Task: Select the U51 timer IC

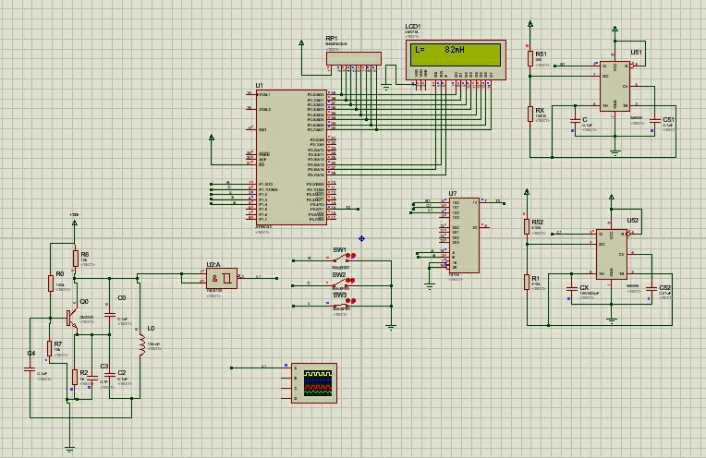Action: click(615, 87)
